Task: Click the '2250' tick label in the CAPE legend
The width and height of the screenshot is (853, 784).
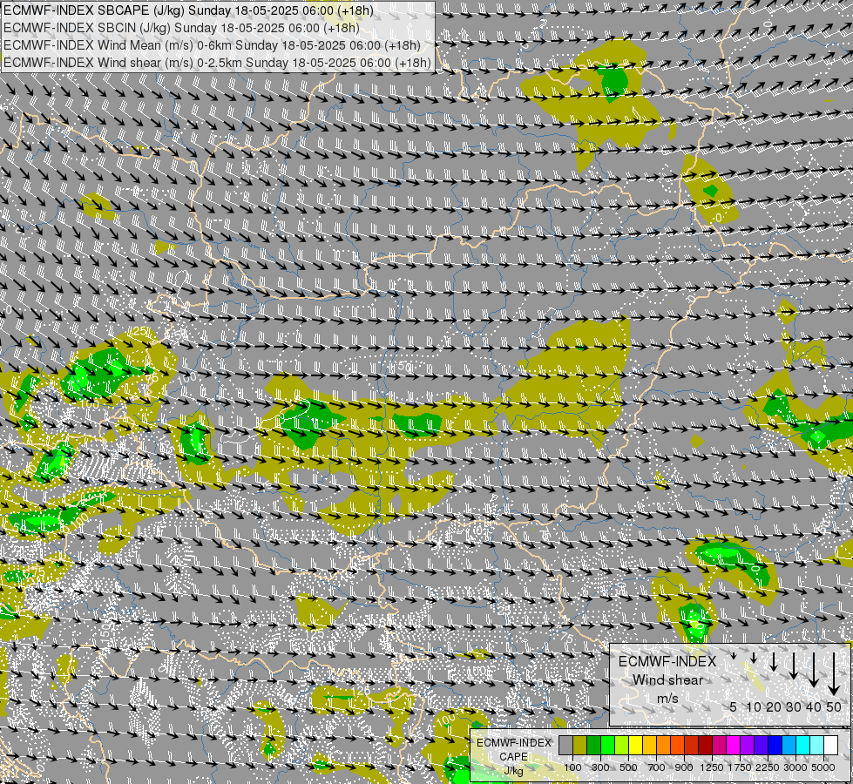Action: (768, 767)
